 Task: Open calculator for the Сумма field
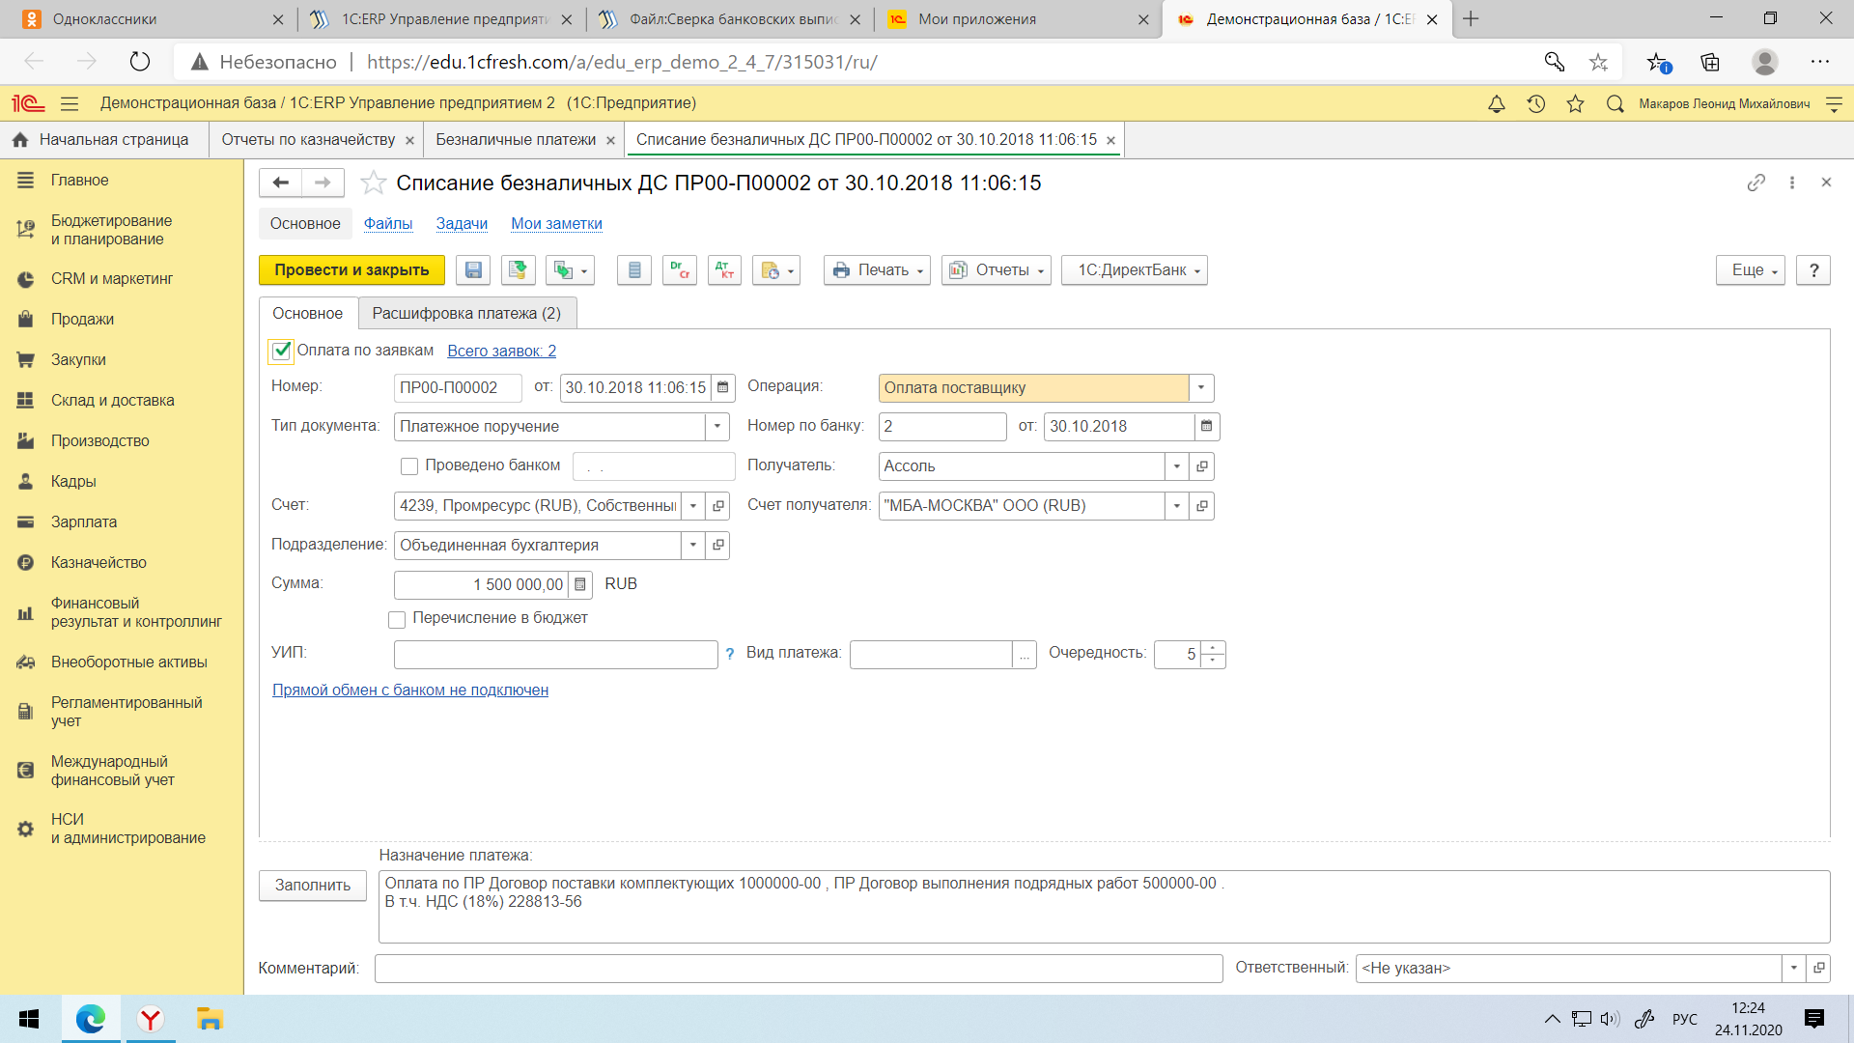click(x=580, y=584)
